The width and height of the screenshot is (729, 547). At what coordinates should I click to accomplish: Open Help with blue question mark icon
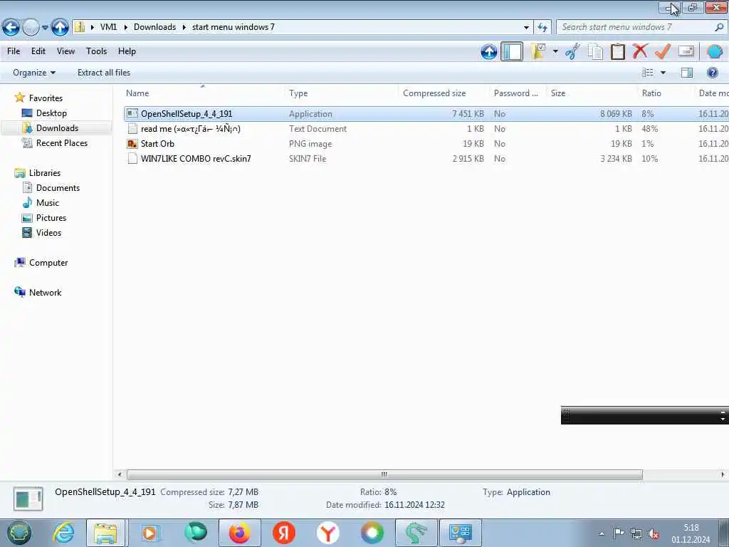click(712, 73)
